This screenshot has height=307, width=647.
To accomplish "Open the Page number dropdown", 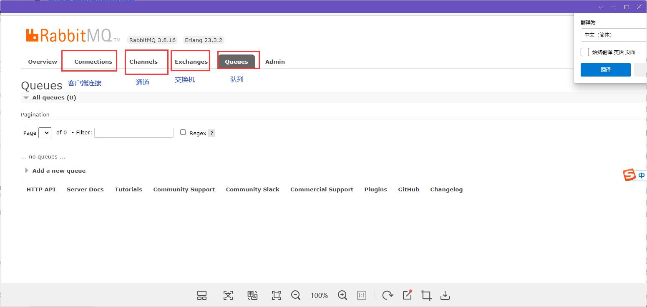I will coord(45,133).
